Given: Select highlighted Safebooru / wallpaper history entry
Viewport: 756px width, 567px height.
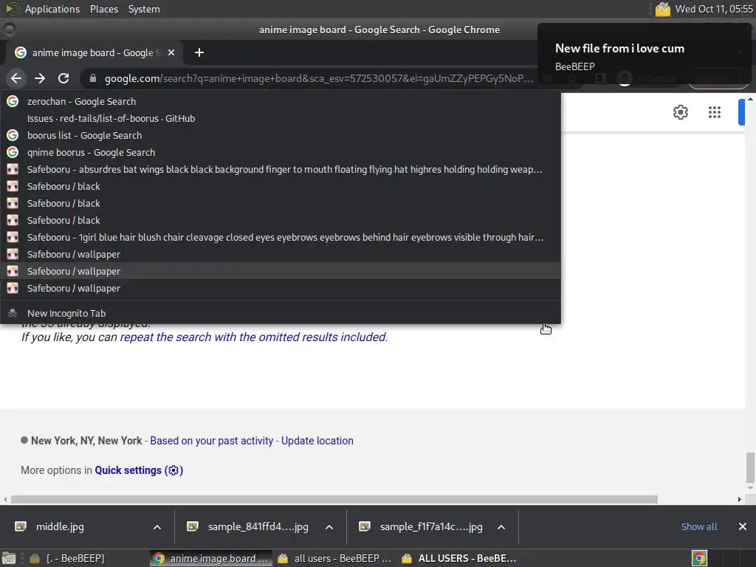Looking at the screenshot, I should click(x=281, y=271).
